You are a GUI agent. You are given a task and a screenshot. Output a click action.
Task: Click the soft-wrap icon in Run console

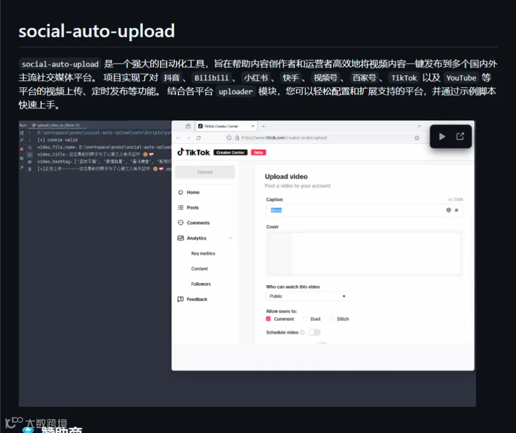tap(30, 147)
